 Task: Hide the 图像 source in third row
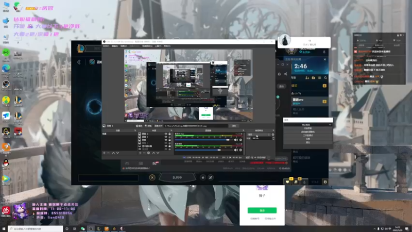pos(166,140)
